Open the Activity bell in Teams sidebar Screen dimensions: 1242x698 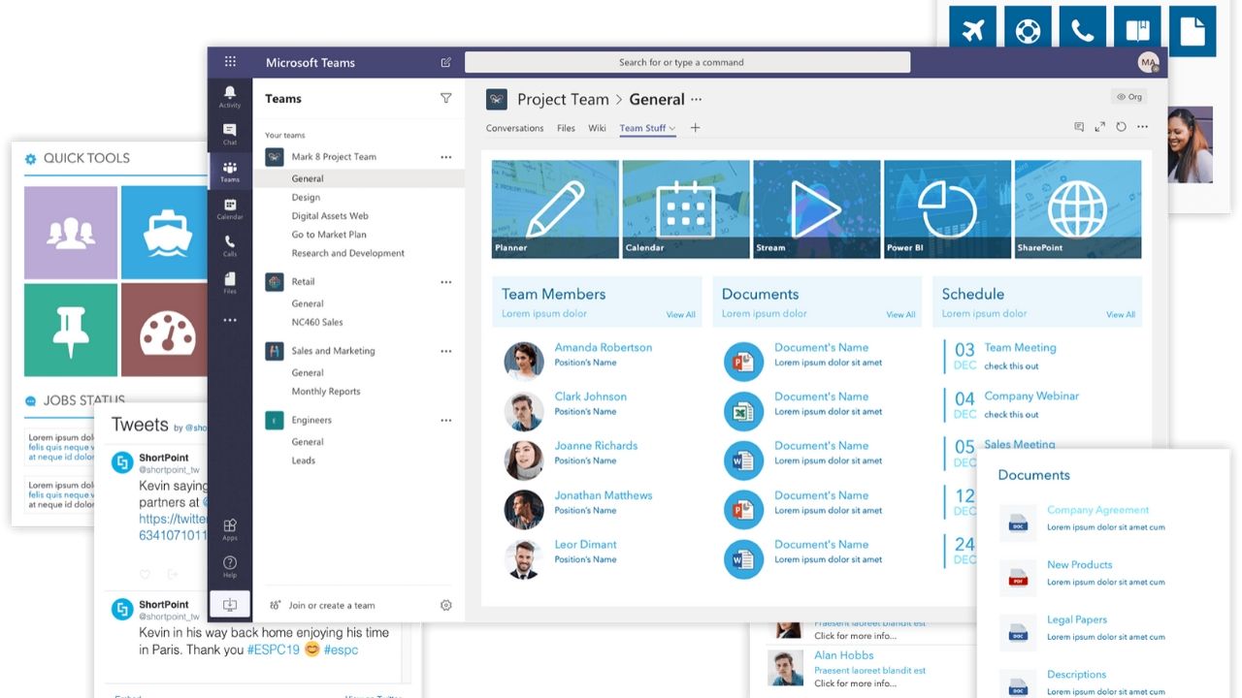[230, 97]
